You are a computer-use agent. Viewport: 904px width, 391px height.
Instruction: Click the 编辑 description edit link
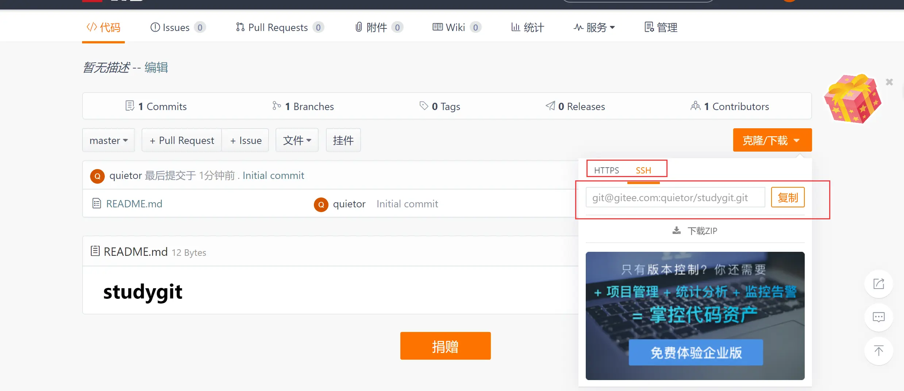(156, 67)
